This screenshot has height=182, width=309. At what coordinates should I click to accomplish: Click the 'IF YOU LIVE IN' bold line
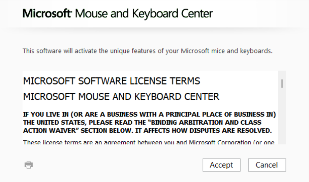click(149, 115)
